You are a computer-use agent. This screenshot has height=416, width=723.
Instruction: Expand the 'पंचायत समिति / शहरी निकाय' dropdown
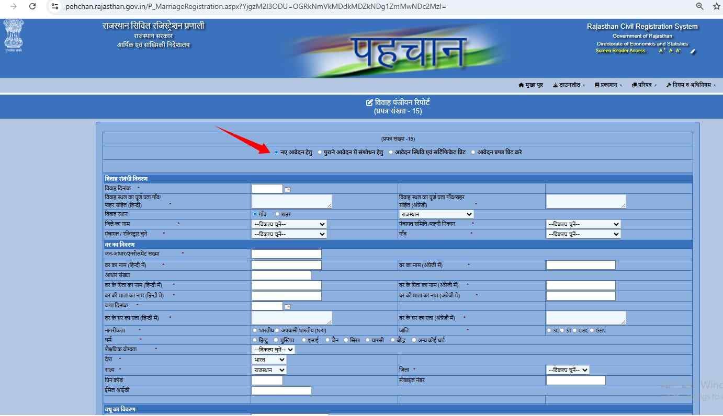pos(583,224)
